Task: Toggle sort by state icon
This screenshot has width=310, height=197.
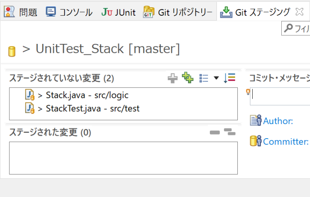Action: pyautogui.click(x=229, y=78)
